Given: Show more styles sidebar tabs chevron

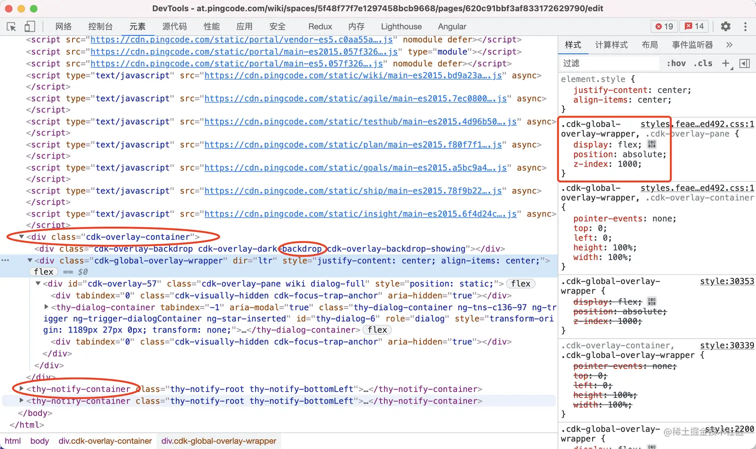Looking at the screenshot, I should (729, 45).
